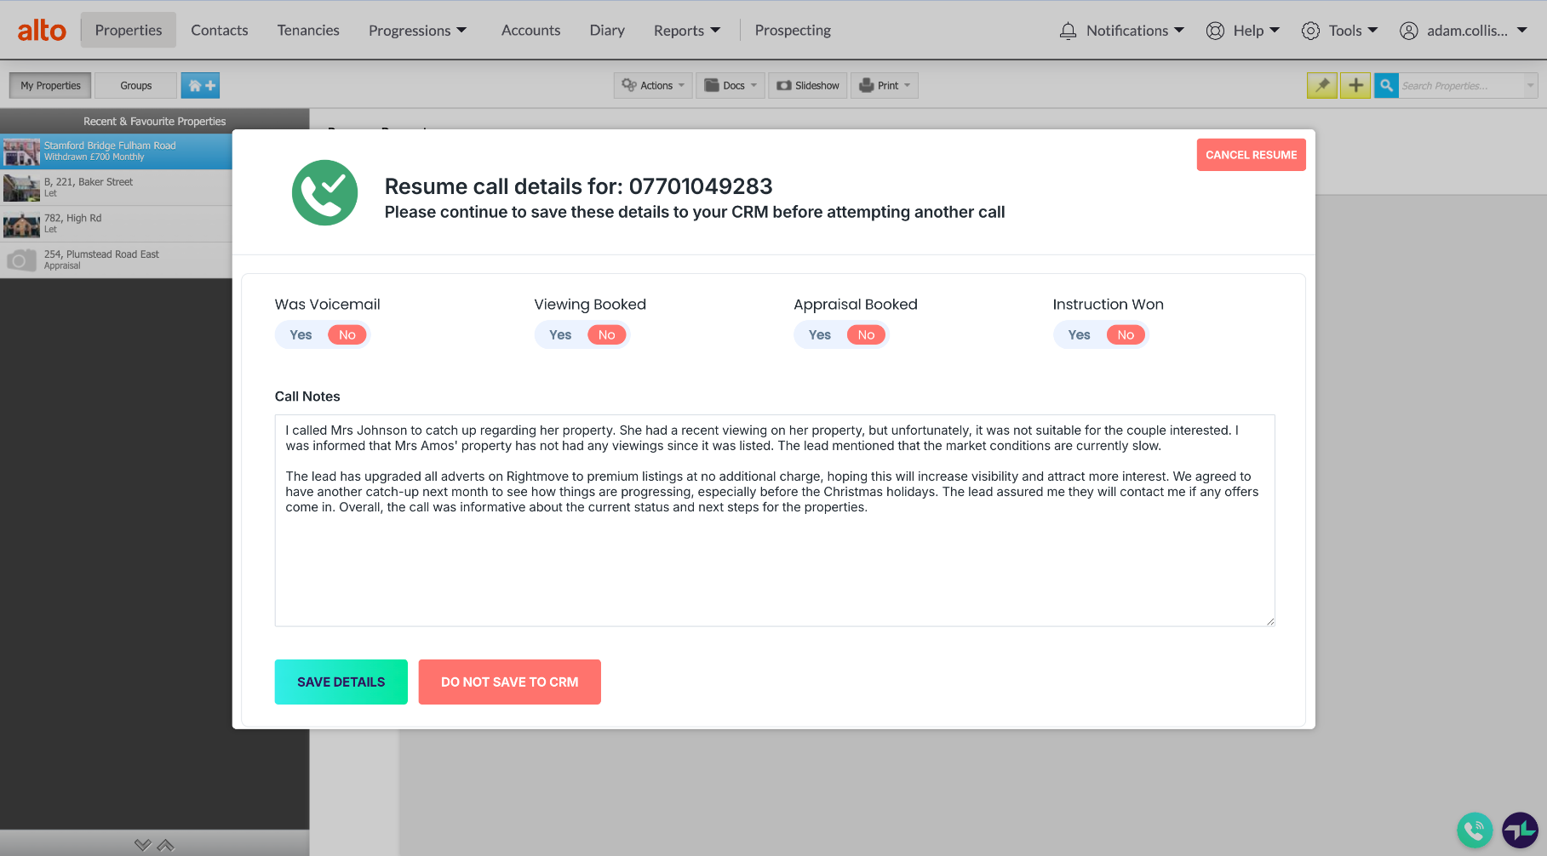1547x856 pixels.
Task: Click the yellow pin icon
Action: 1322,85
